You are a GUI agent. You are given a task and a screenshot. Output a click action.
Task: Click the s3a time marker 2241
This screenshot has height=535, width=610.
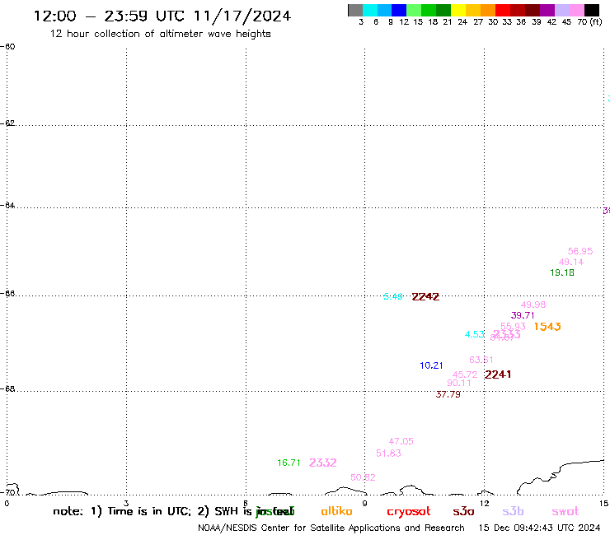point(498,374)
